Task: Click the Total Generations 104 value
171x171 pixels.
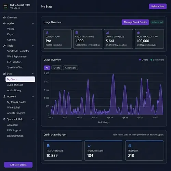Action: pyautogui.click(x=90, y=156)
